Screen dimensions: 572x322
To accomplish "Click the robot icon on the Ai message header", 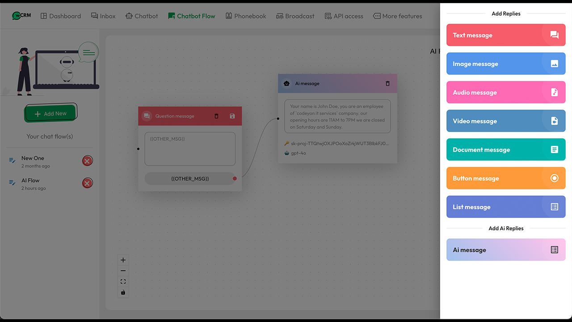I will [x=286, y=83].
